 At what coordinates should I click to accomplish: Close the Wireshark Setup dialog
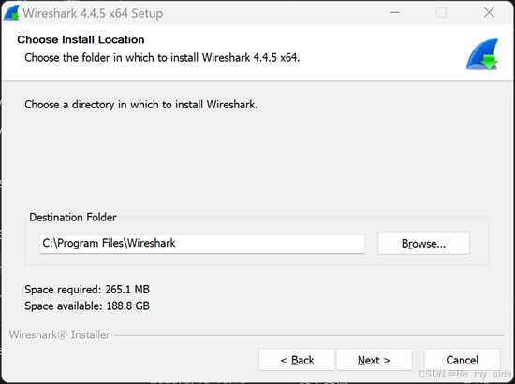(x=489, y=13)
